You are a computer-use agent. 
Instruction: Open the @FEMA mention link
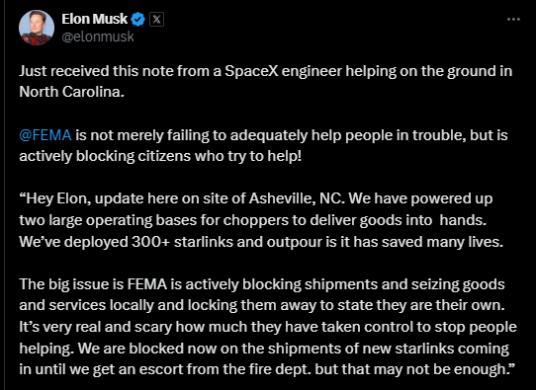[x=45, y=135]
